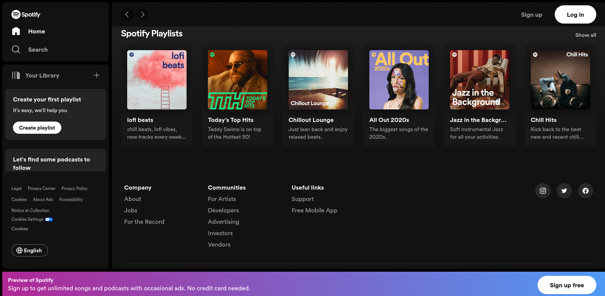Click Sign up free in the banner

567,285
